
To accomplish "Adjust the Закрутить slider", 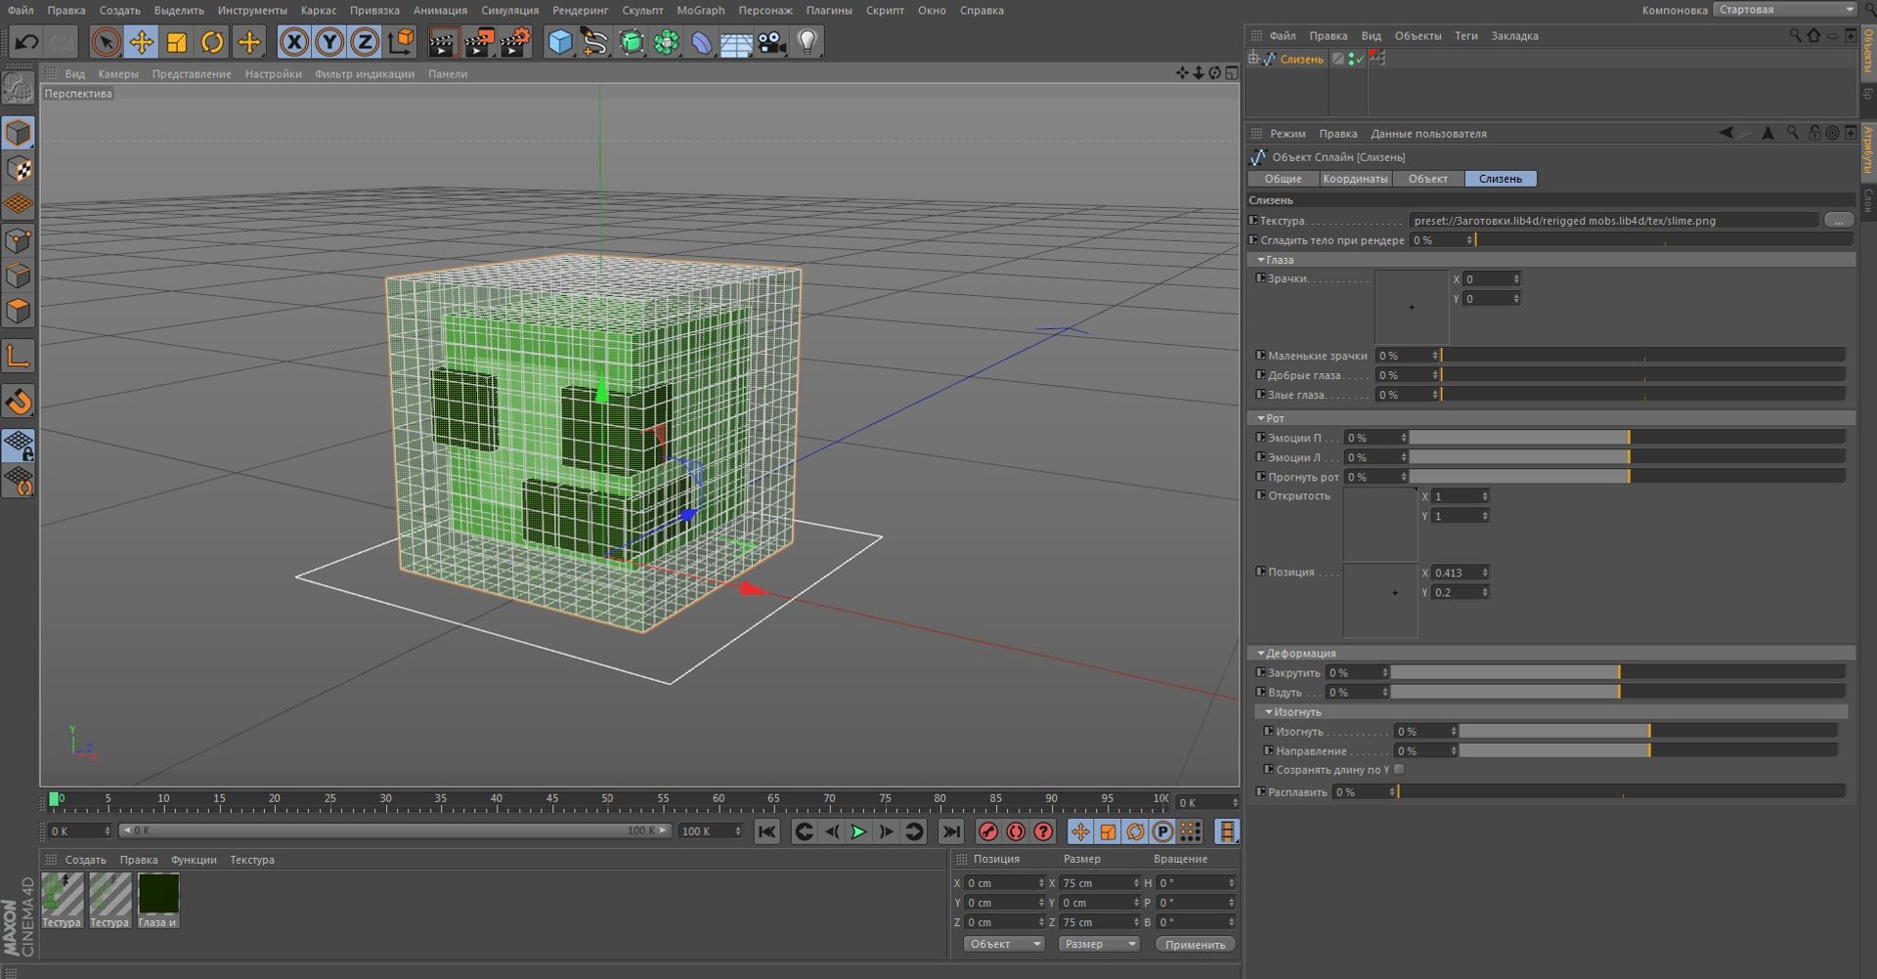I will point(1618,672).
